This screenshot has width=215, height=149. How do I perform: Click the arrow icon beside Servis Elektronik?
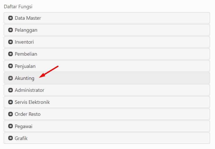click(x=10, y=102)
